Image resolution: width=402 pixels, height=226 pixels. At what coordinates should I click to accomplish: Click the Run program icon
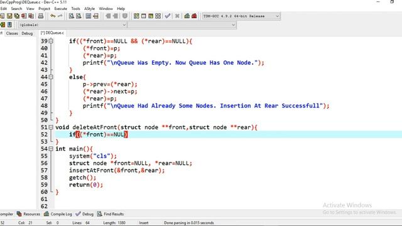[144, 16]
